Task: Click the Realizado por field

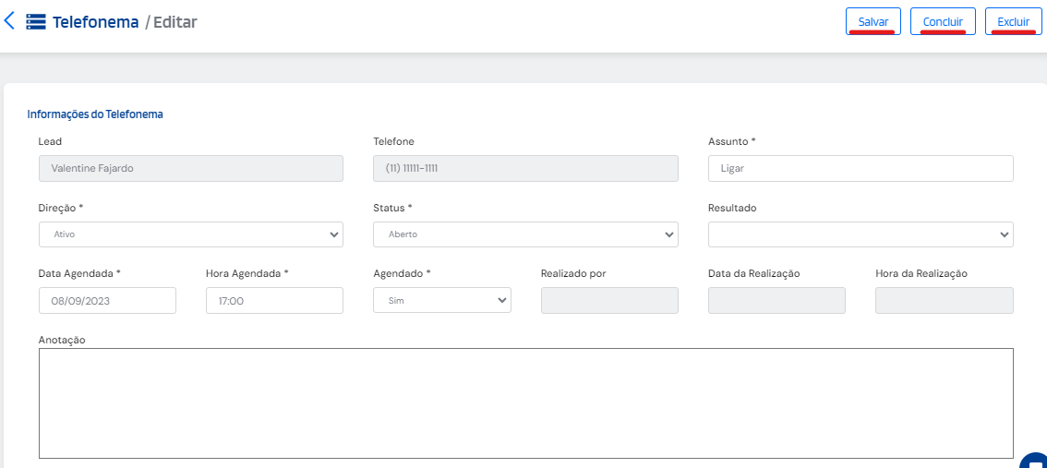Action: tap(609, 300)
